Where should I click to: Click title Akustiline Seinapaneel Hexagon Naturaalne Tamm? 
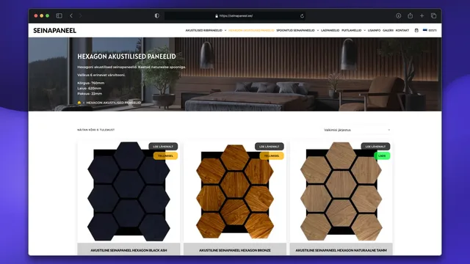(x=341, y=250)
